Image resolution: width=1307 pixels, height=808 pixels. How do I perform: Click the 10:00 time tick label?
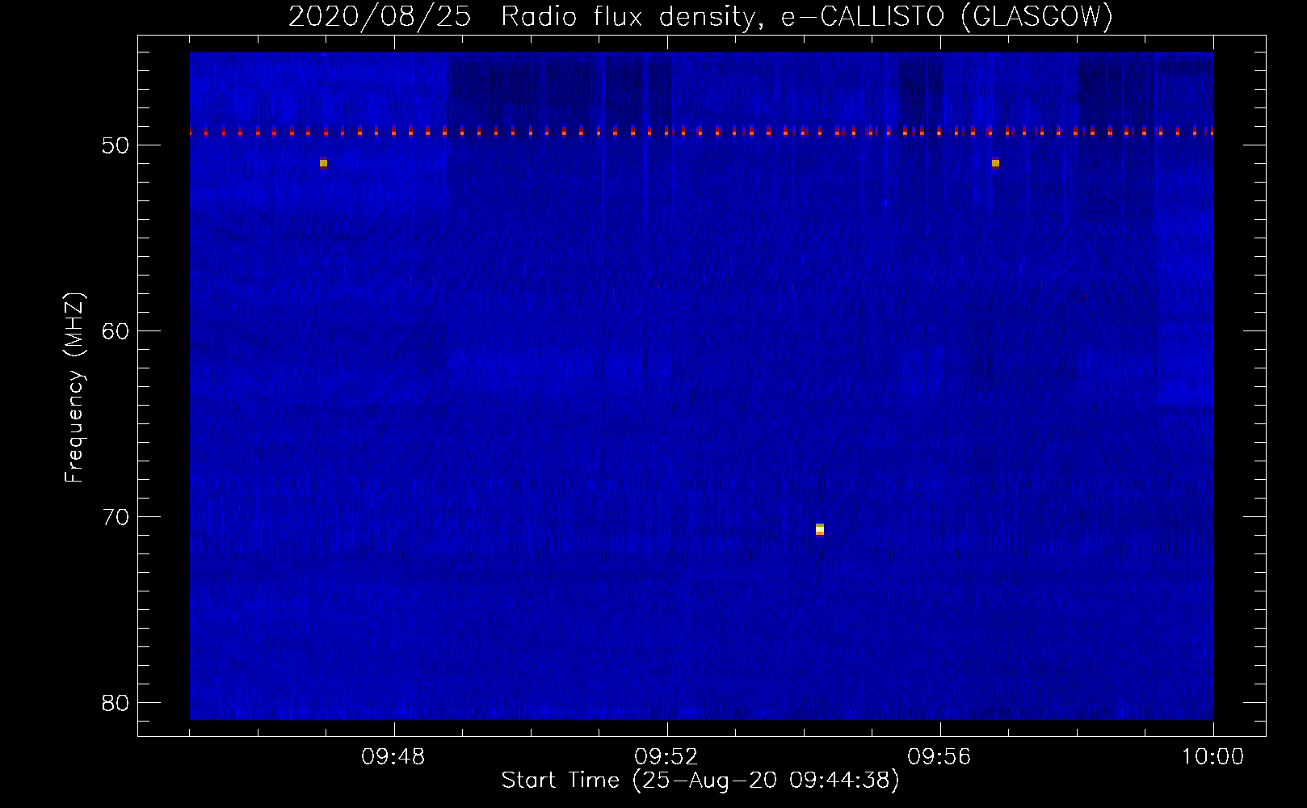click(1212, 757)
